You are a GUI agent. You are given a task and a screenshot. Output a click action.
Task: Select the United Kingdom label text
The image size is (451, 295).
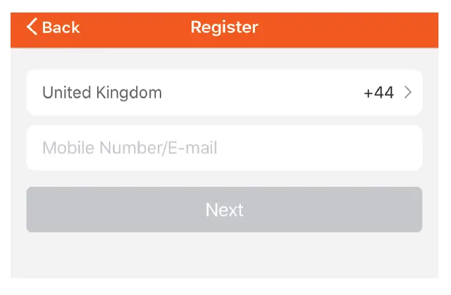click(x=102, y=92)
